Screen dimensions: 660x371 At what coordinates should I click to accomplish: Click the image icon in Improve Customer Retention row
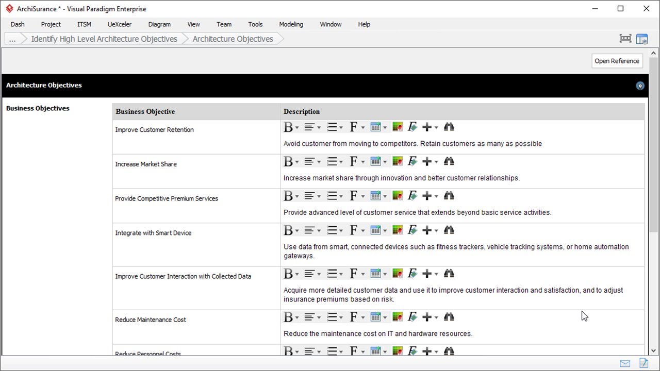point(397,127)
